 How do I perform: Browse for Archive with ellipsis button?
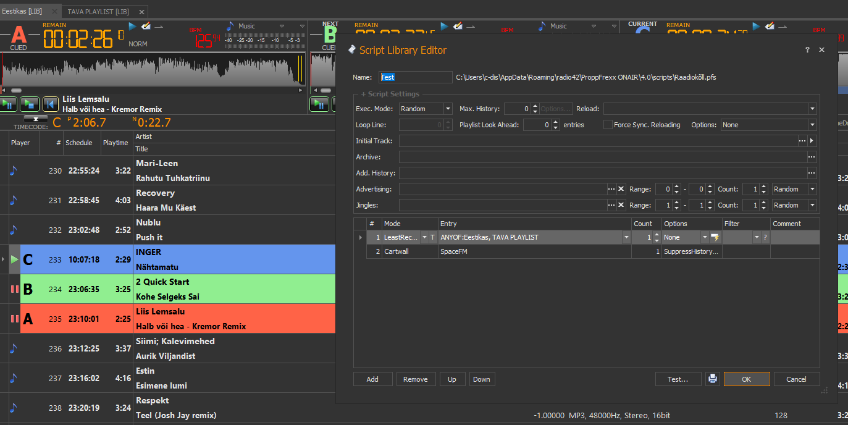[x=812, y=157]
